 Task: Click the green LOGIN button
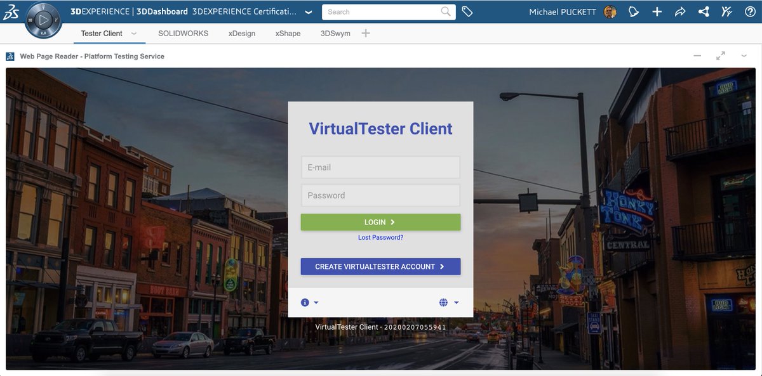[x=380, y=222]
